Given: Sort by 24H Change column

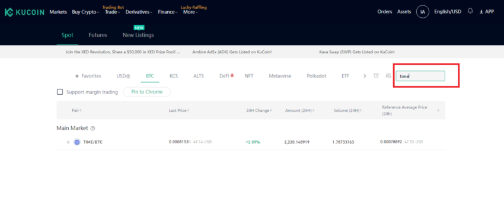Looking at the screenshot, I should point(259,110).
